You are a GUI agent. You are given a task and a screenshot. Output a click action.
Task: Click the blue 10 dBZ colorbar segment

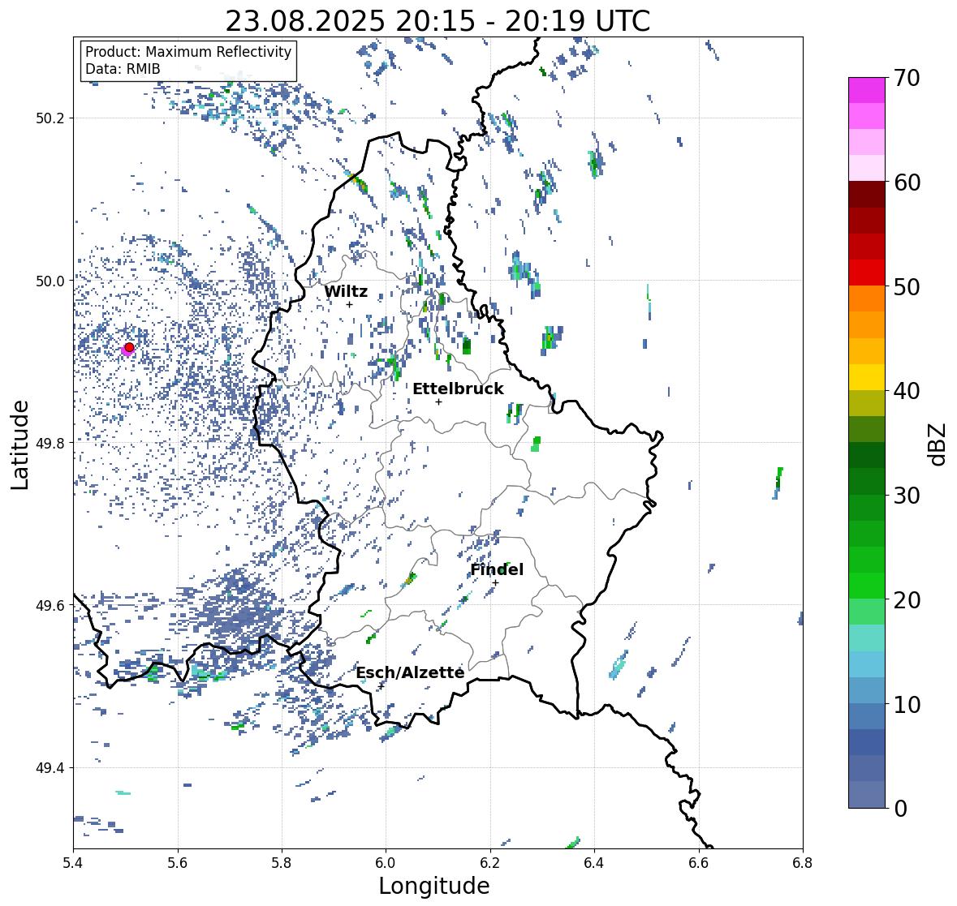click(x=867, y=716)
